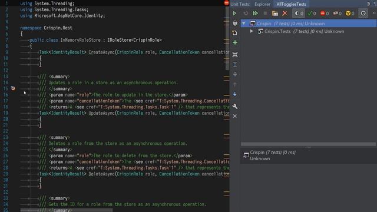Click line number 7 in the gutter
This screenshot has width=377, height=212.
click(x=6, y=40)
